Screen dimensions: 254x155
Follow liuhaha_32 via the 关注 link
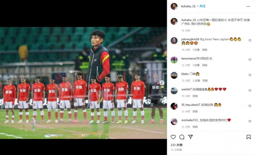point(202,6)
